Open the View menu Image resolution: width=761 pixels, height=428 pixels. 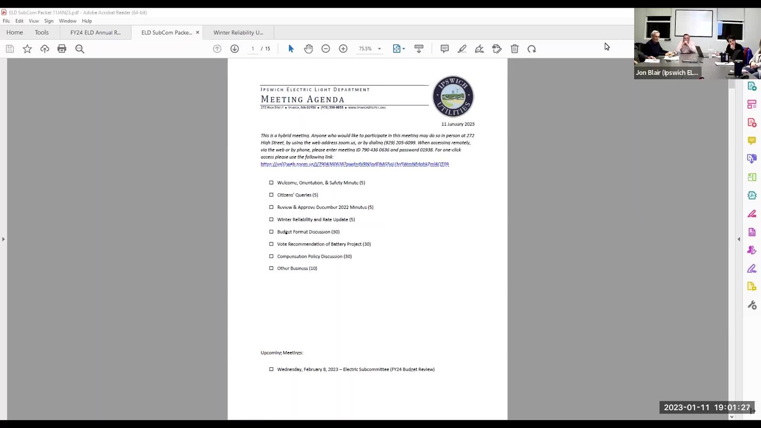(34, 21)
